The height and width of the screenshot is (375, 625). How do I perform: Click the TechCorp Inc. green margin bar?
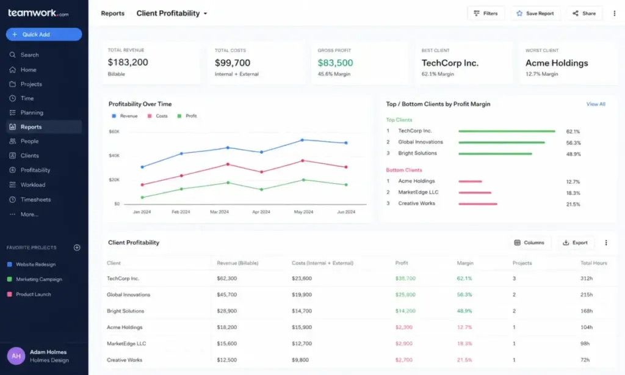point(507,131)
